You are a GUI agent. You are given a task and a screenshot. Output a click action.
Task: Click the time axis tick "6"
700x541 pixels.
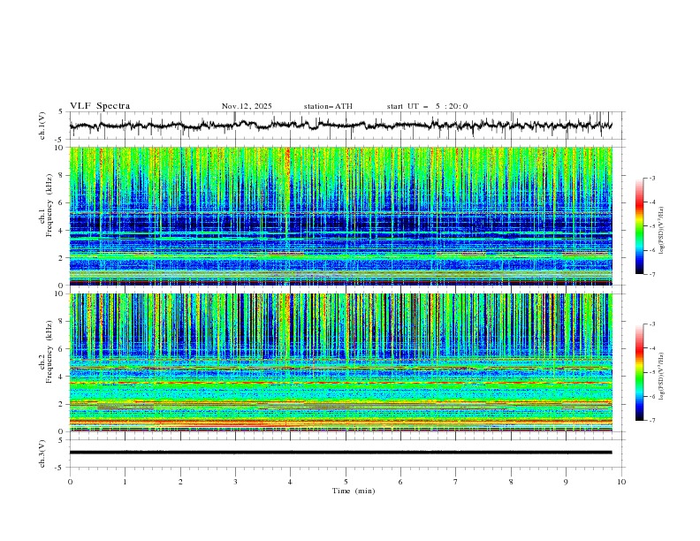[400, 482]
